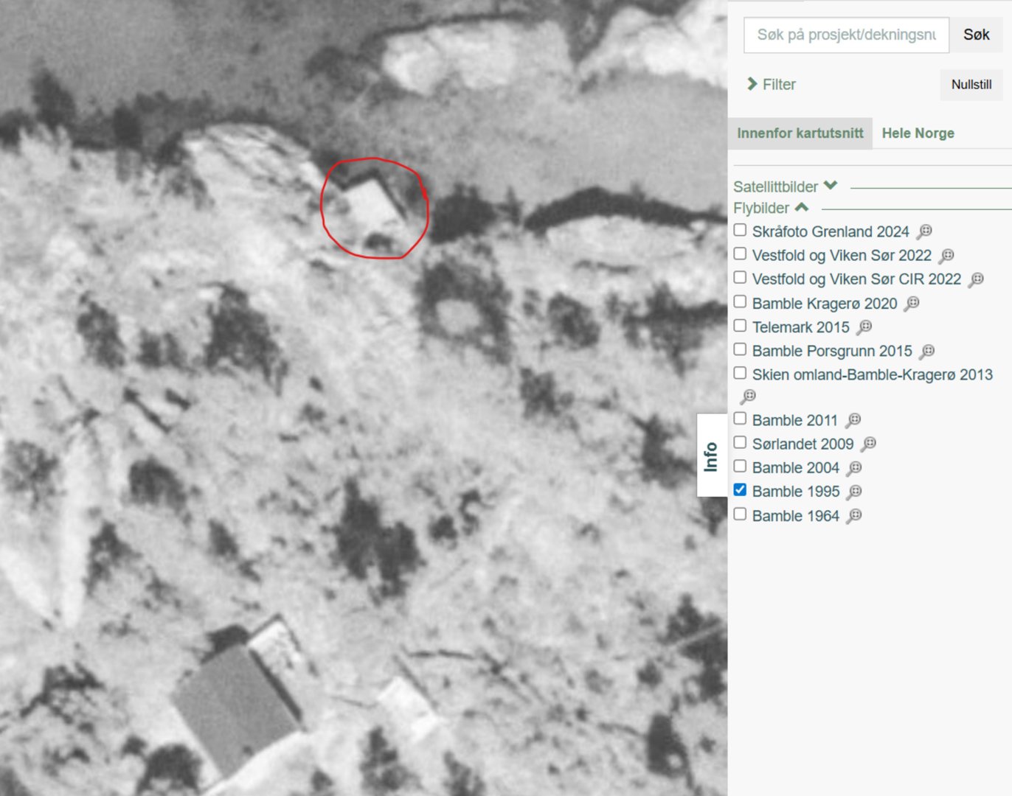Switch to the Hele Norge tab
1012x796 pixels.
918,133
